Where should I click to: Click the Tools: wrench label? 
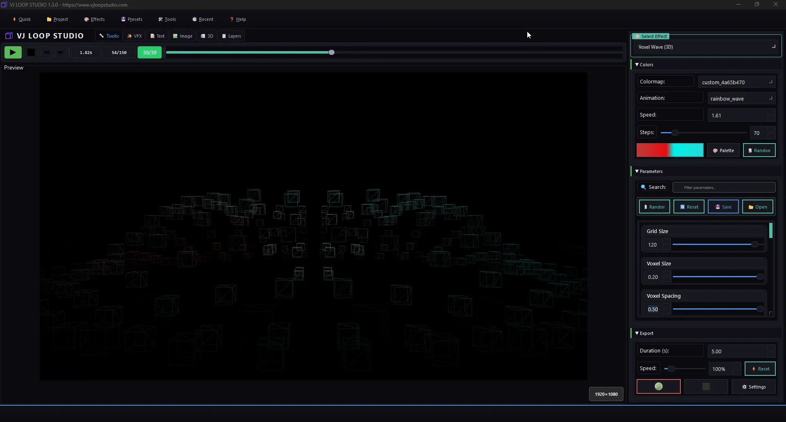coord(109,36)
